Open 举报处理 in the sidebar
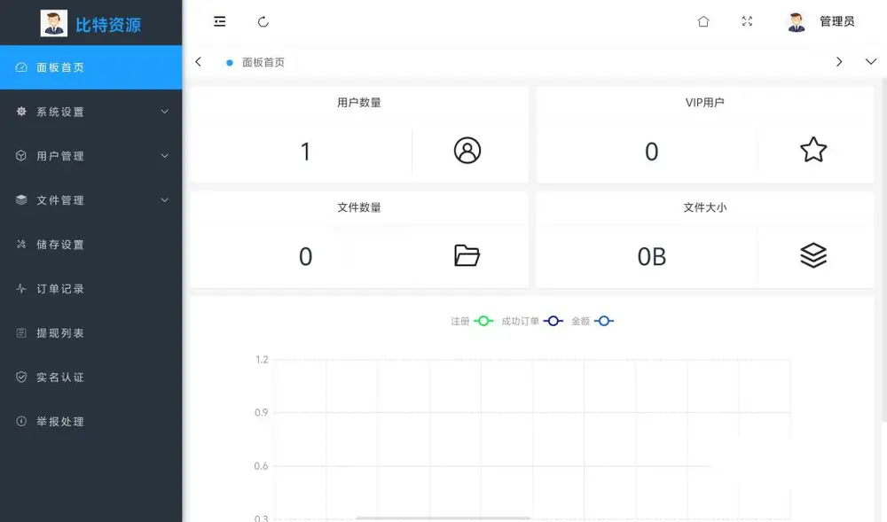Screen dimensions: 887x522 point(91,421)
